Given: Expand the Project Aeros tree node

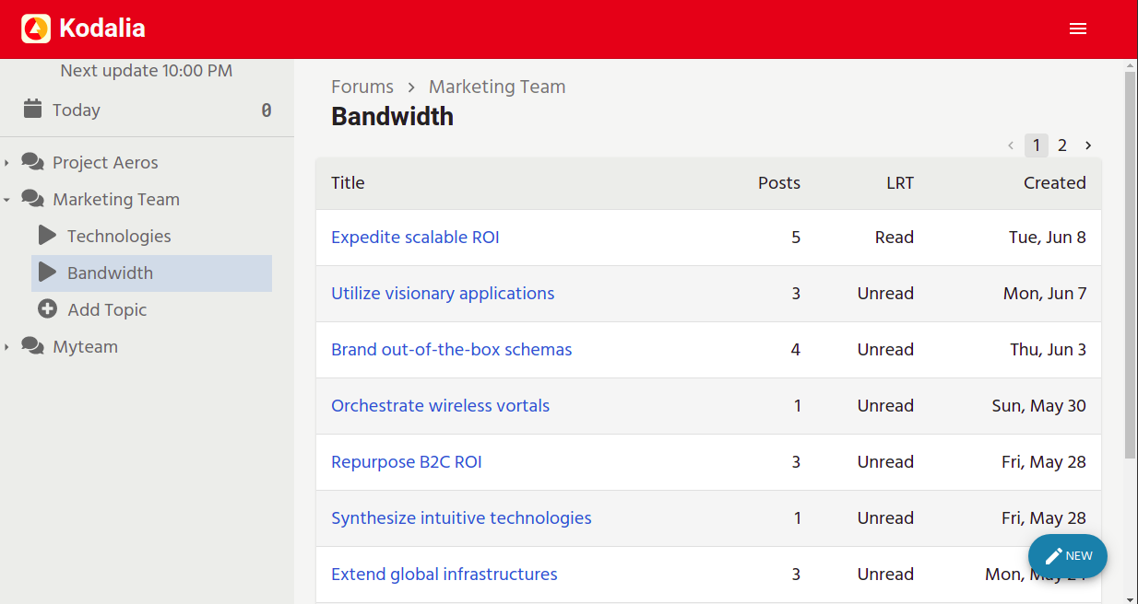Looking at the screenshot, I should click(7, 163).
